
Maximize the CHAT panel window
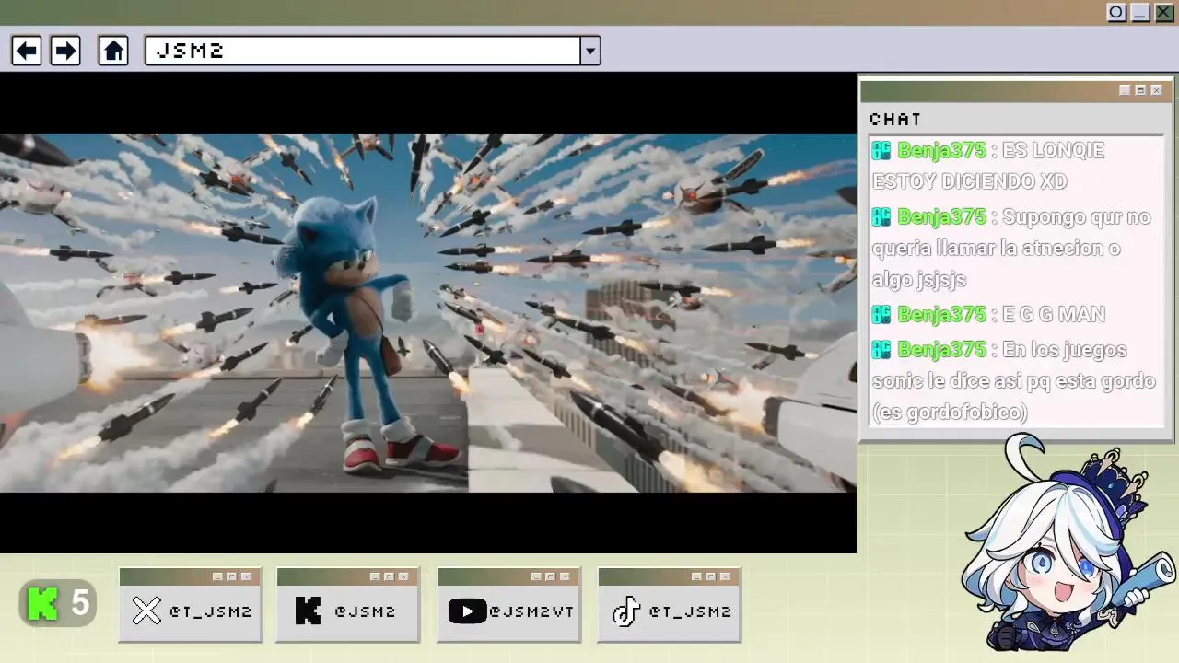point(1140,90)
